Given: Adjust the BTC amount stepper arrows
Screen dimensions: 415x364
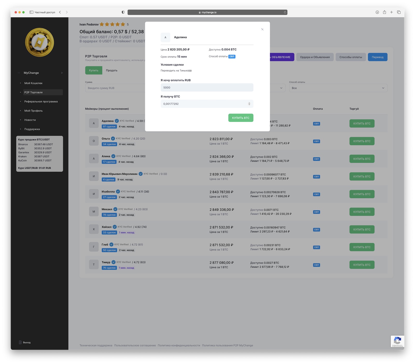Looking at the screenshot, I should point(249,104).
